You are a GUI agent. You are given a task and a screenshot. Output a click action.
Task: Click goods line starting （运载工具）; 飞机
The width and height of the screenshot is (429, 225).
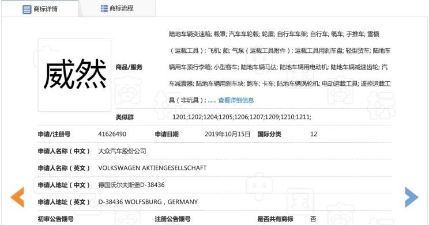click(x=280, y=51)
